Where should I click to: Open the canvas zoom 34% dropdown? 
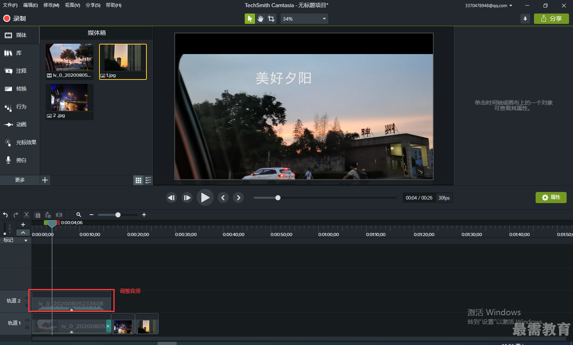pyautogui.click(x=304, y=19)
